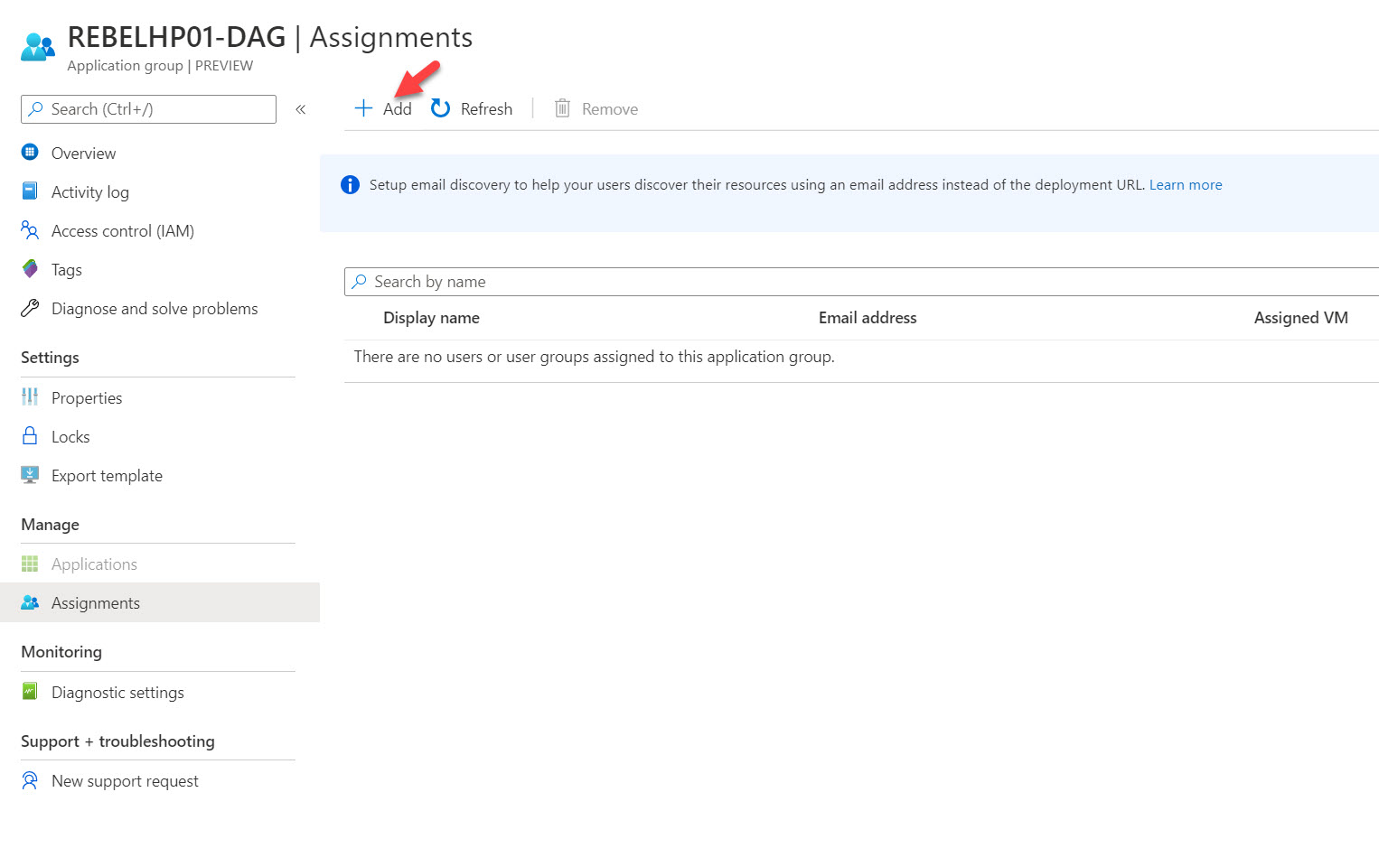The image size is (1379, 848).
Task: Create a New support request
Action: (125, 780)
